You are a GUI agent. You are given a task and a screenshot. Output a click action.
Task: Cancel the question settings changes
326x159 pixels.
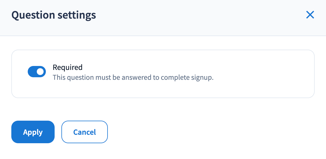[85, 132]
